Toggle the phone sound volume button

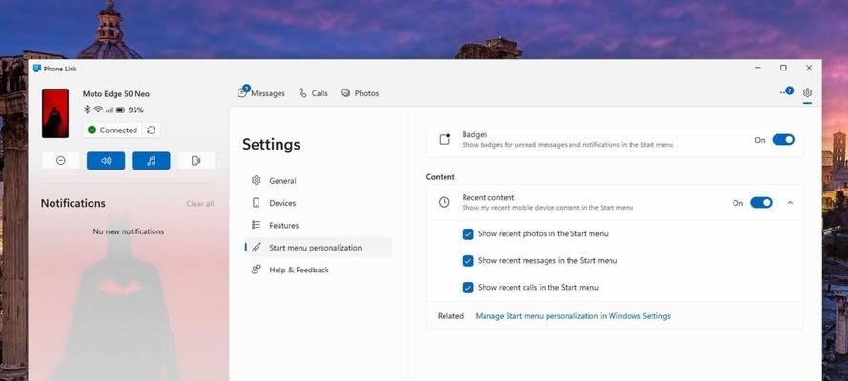(106, 161)
